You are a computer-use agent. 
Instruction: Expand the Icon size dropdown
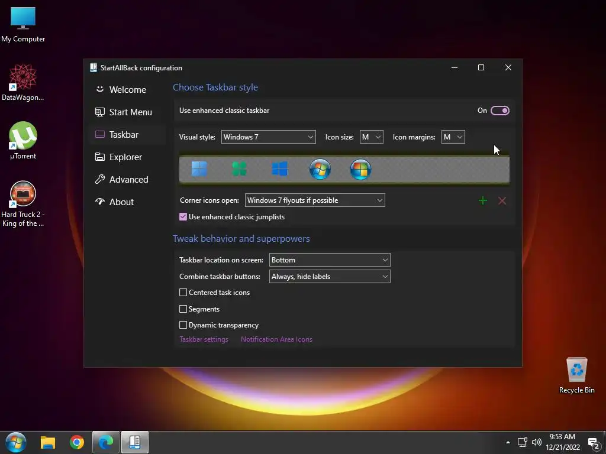(x=372, y=137)
